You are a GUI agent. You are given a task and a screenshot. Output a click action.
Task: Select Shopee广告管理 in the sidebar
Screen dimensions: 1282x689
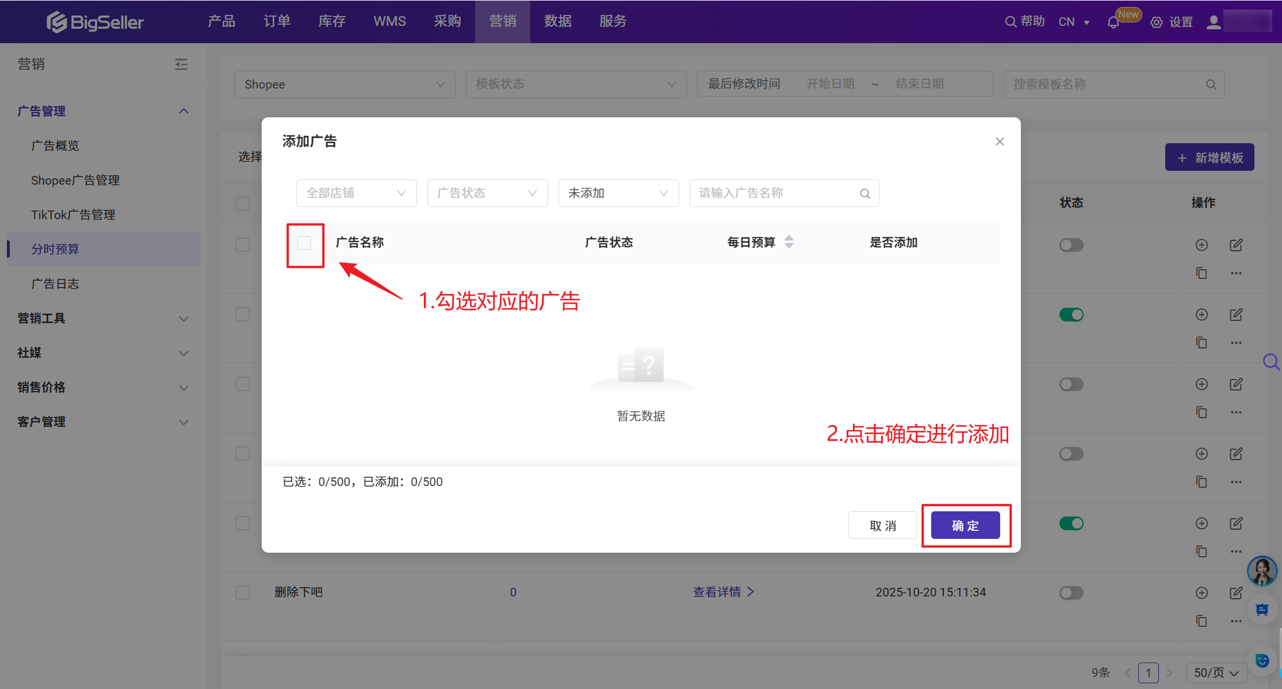pyautogui.click(x=75, y=180)
